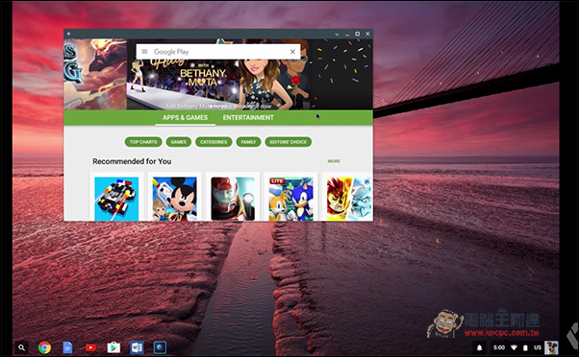Open the blue circle app on shelf
Screen dimensions: 579x357
click(x=160, y=347)
